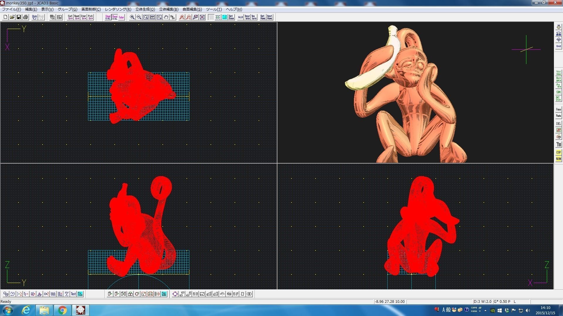Screen dimensions: 563x316
Task: Click the overlapping circles icon in bottom toolbar
Action: coord(249,294)
